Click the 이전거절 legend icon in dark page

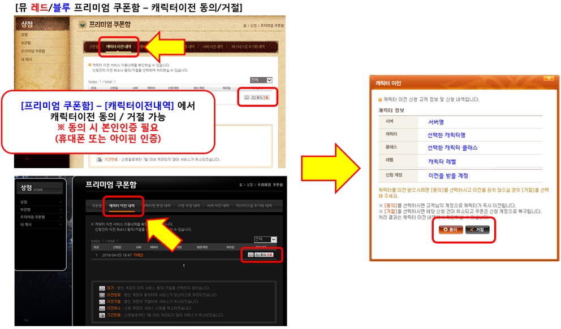102,302
